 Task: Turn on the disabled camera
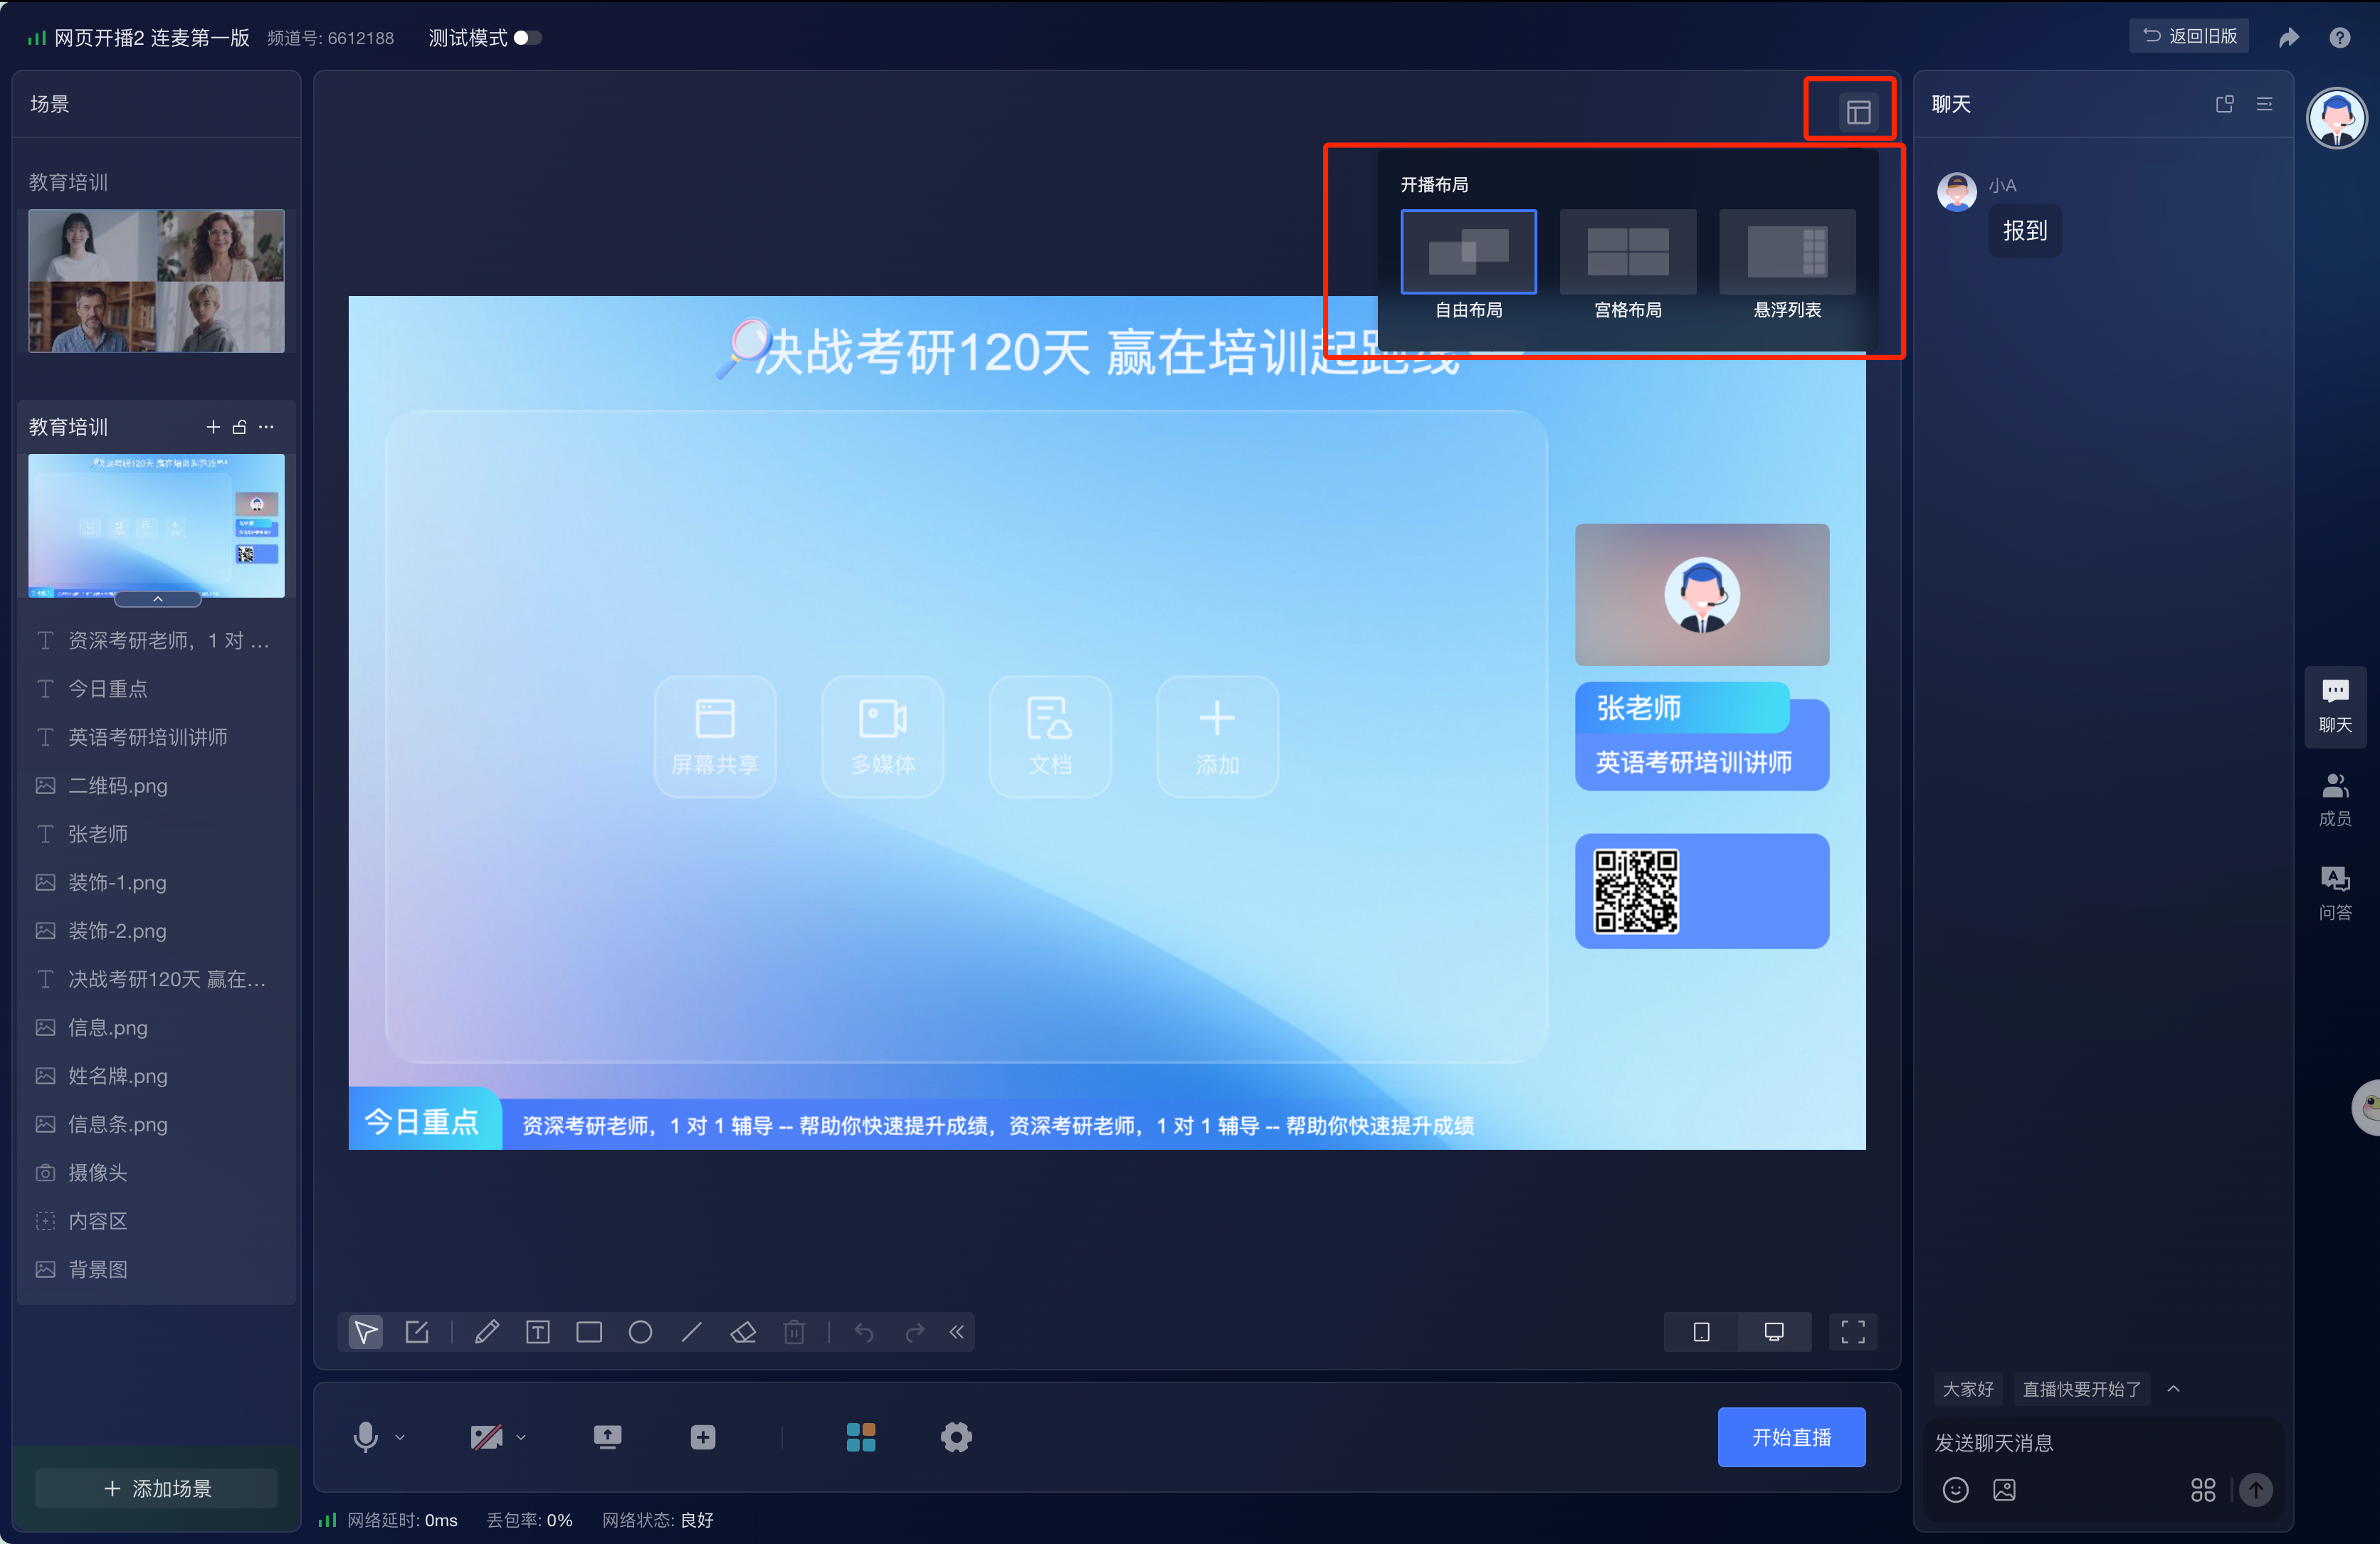pyautogui.click(x=487, y=1437)
